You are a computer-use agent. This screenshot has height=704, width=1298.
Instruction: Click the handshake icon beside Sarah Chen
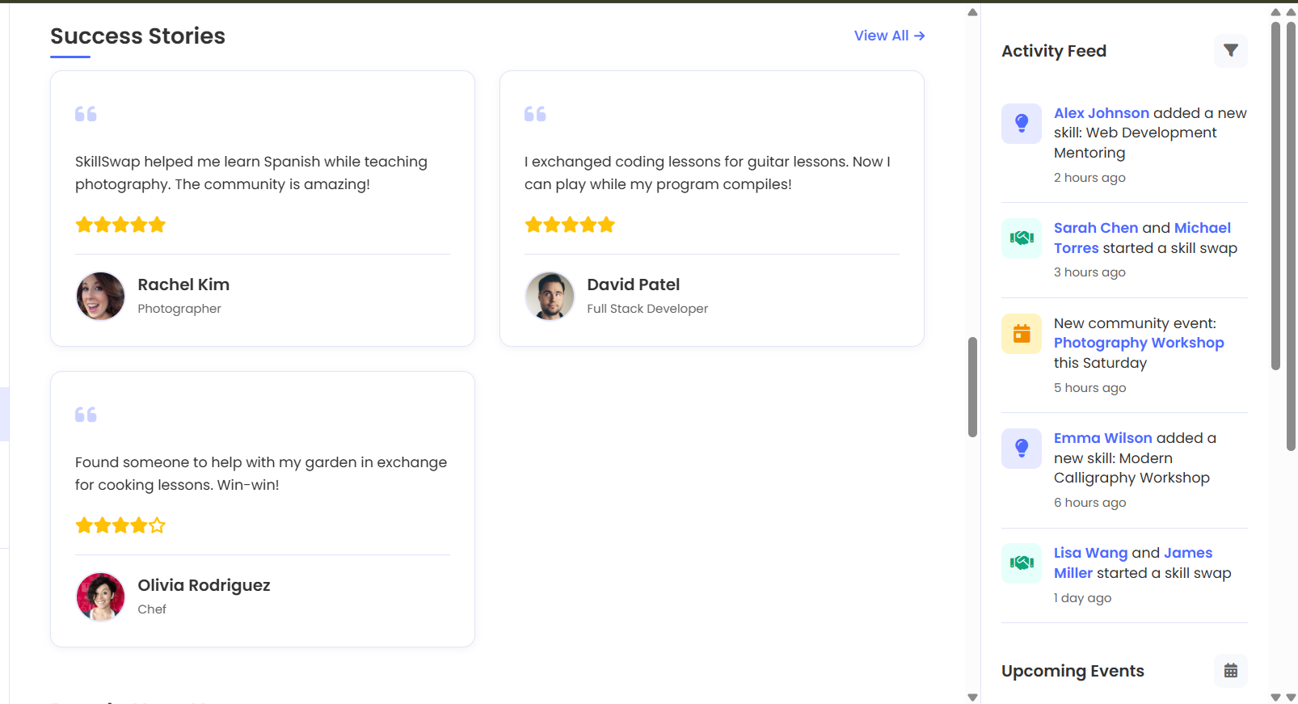(1022, 238)
